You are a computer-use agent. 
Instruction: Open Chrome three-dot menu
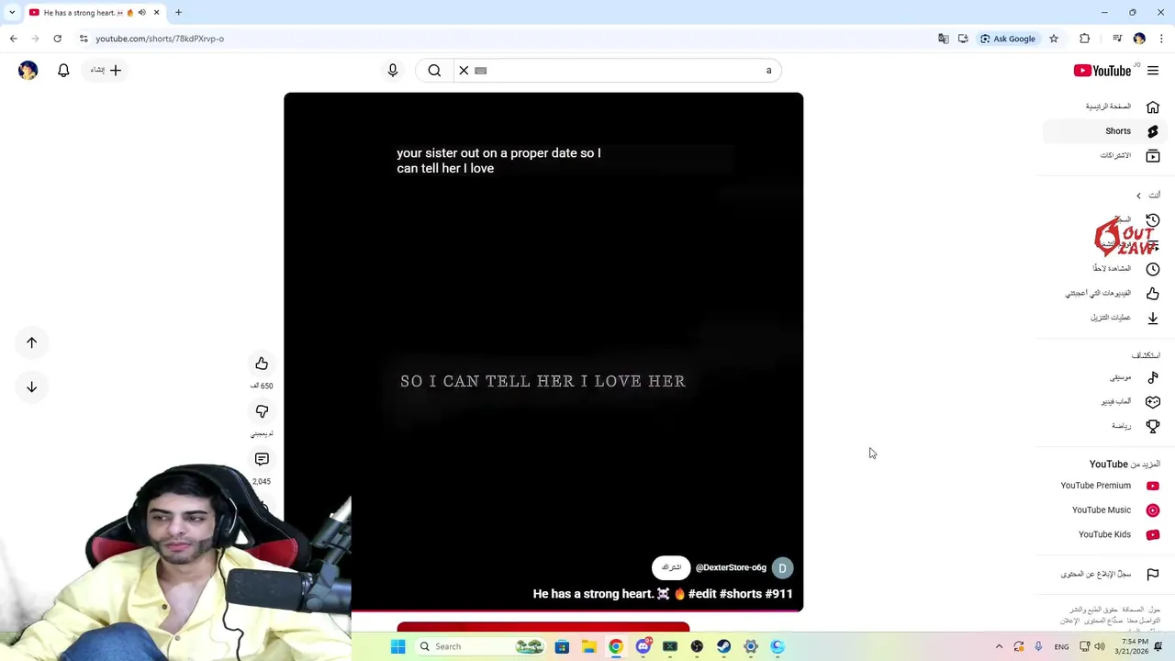(1161, 39)
